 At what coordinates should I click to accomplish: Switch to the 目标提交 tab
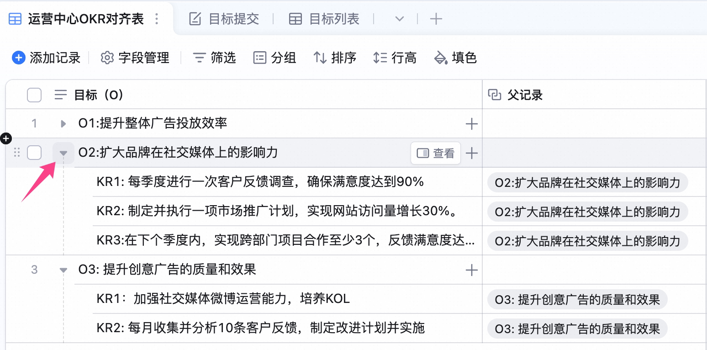[224, 19]
